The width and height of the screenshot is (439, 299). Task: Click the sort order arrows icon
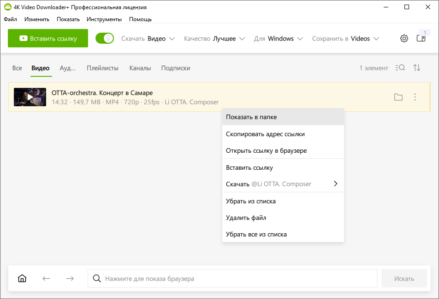pyautogui.click(x=417, y=68)
